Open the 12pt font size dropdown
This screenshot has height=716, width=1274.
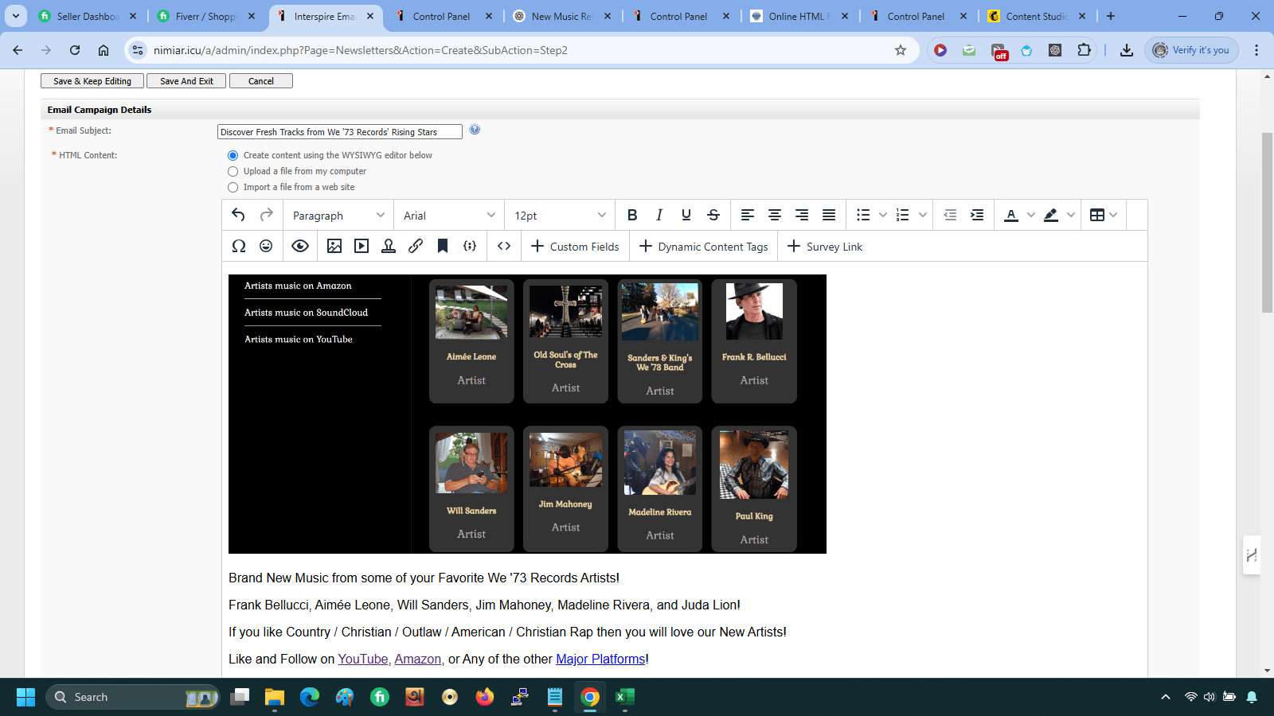click(560, 216)
